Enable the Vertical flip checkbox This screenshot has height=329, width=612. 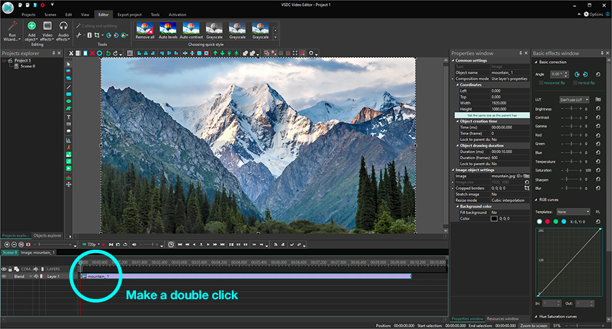tap(576, 83)
